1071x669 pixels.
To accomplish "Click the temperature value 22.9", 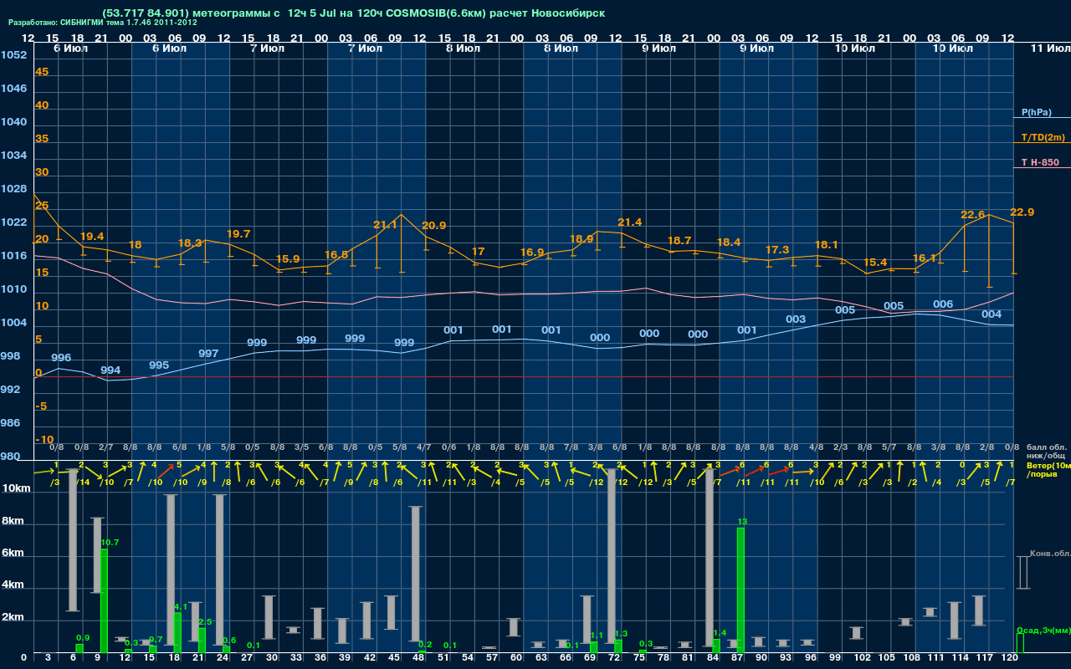I will (x=1022, y=212).
